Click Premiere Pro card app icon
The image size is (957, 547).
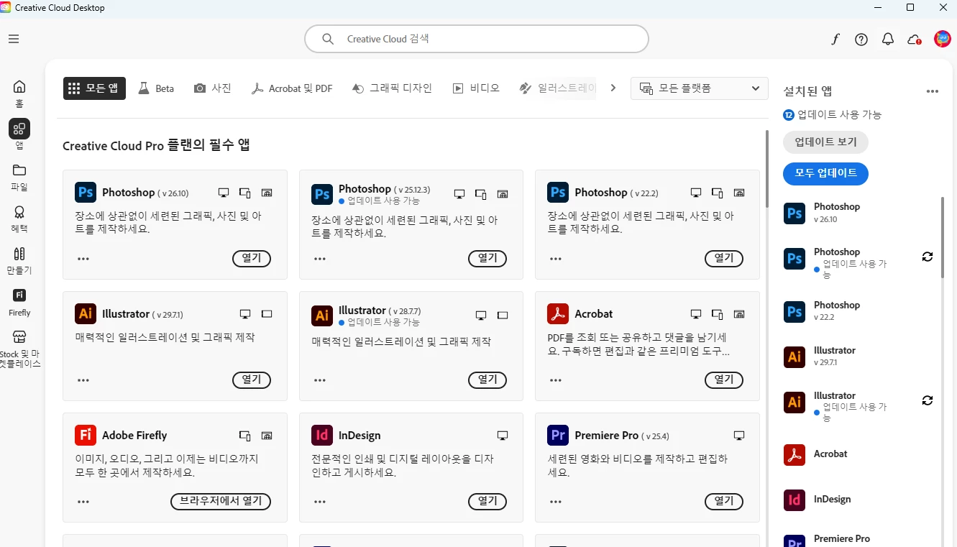(558, 436)
